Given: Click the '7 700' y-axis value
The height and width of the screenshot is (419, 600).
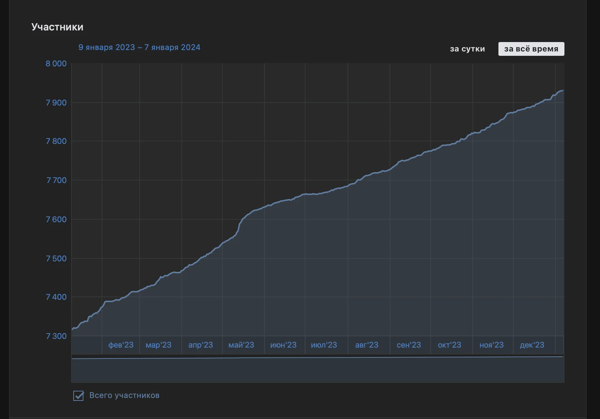Looking at the screenshot, I should pyautogui.click(x=56, y=181).
